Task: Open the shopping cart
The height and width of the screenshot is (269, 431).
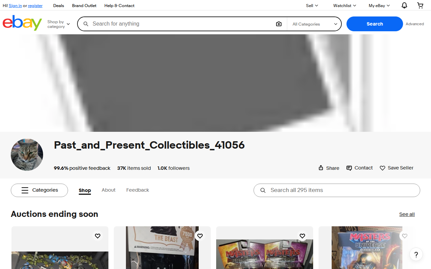Action: (x=420, y=5)
